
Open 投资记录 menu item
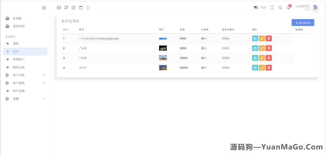pyautogui.click(x=19, y=67)
